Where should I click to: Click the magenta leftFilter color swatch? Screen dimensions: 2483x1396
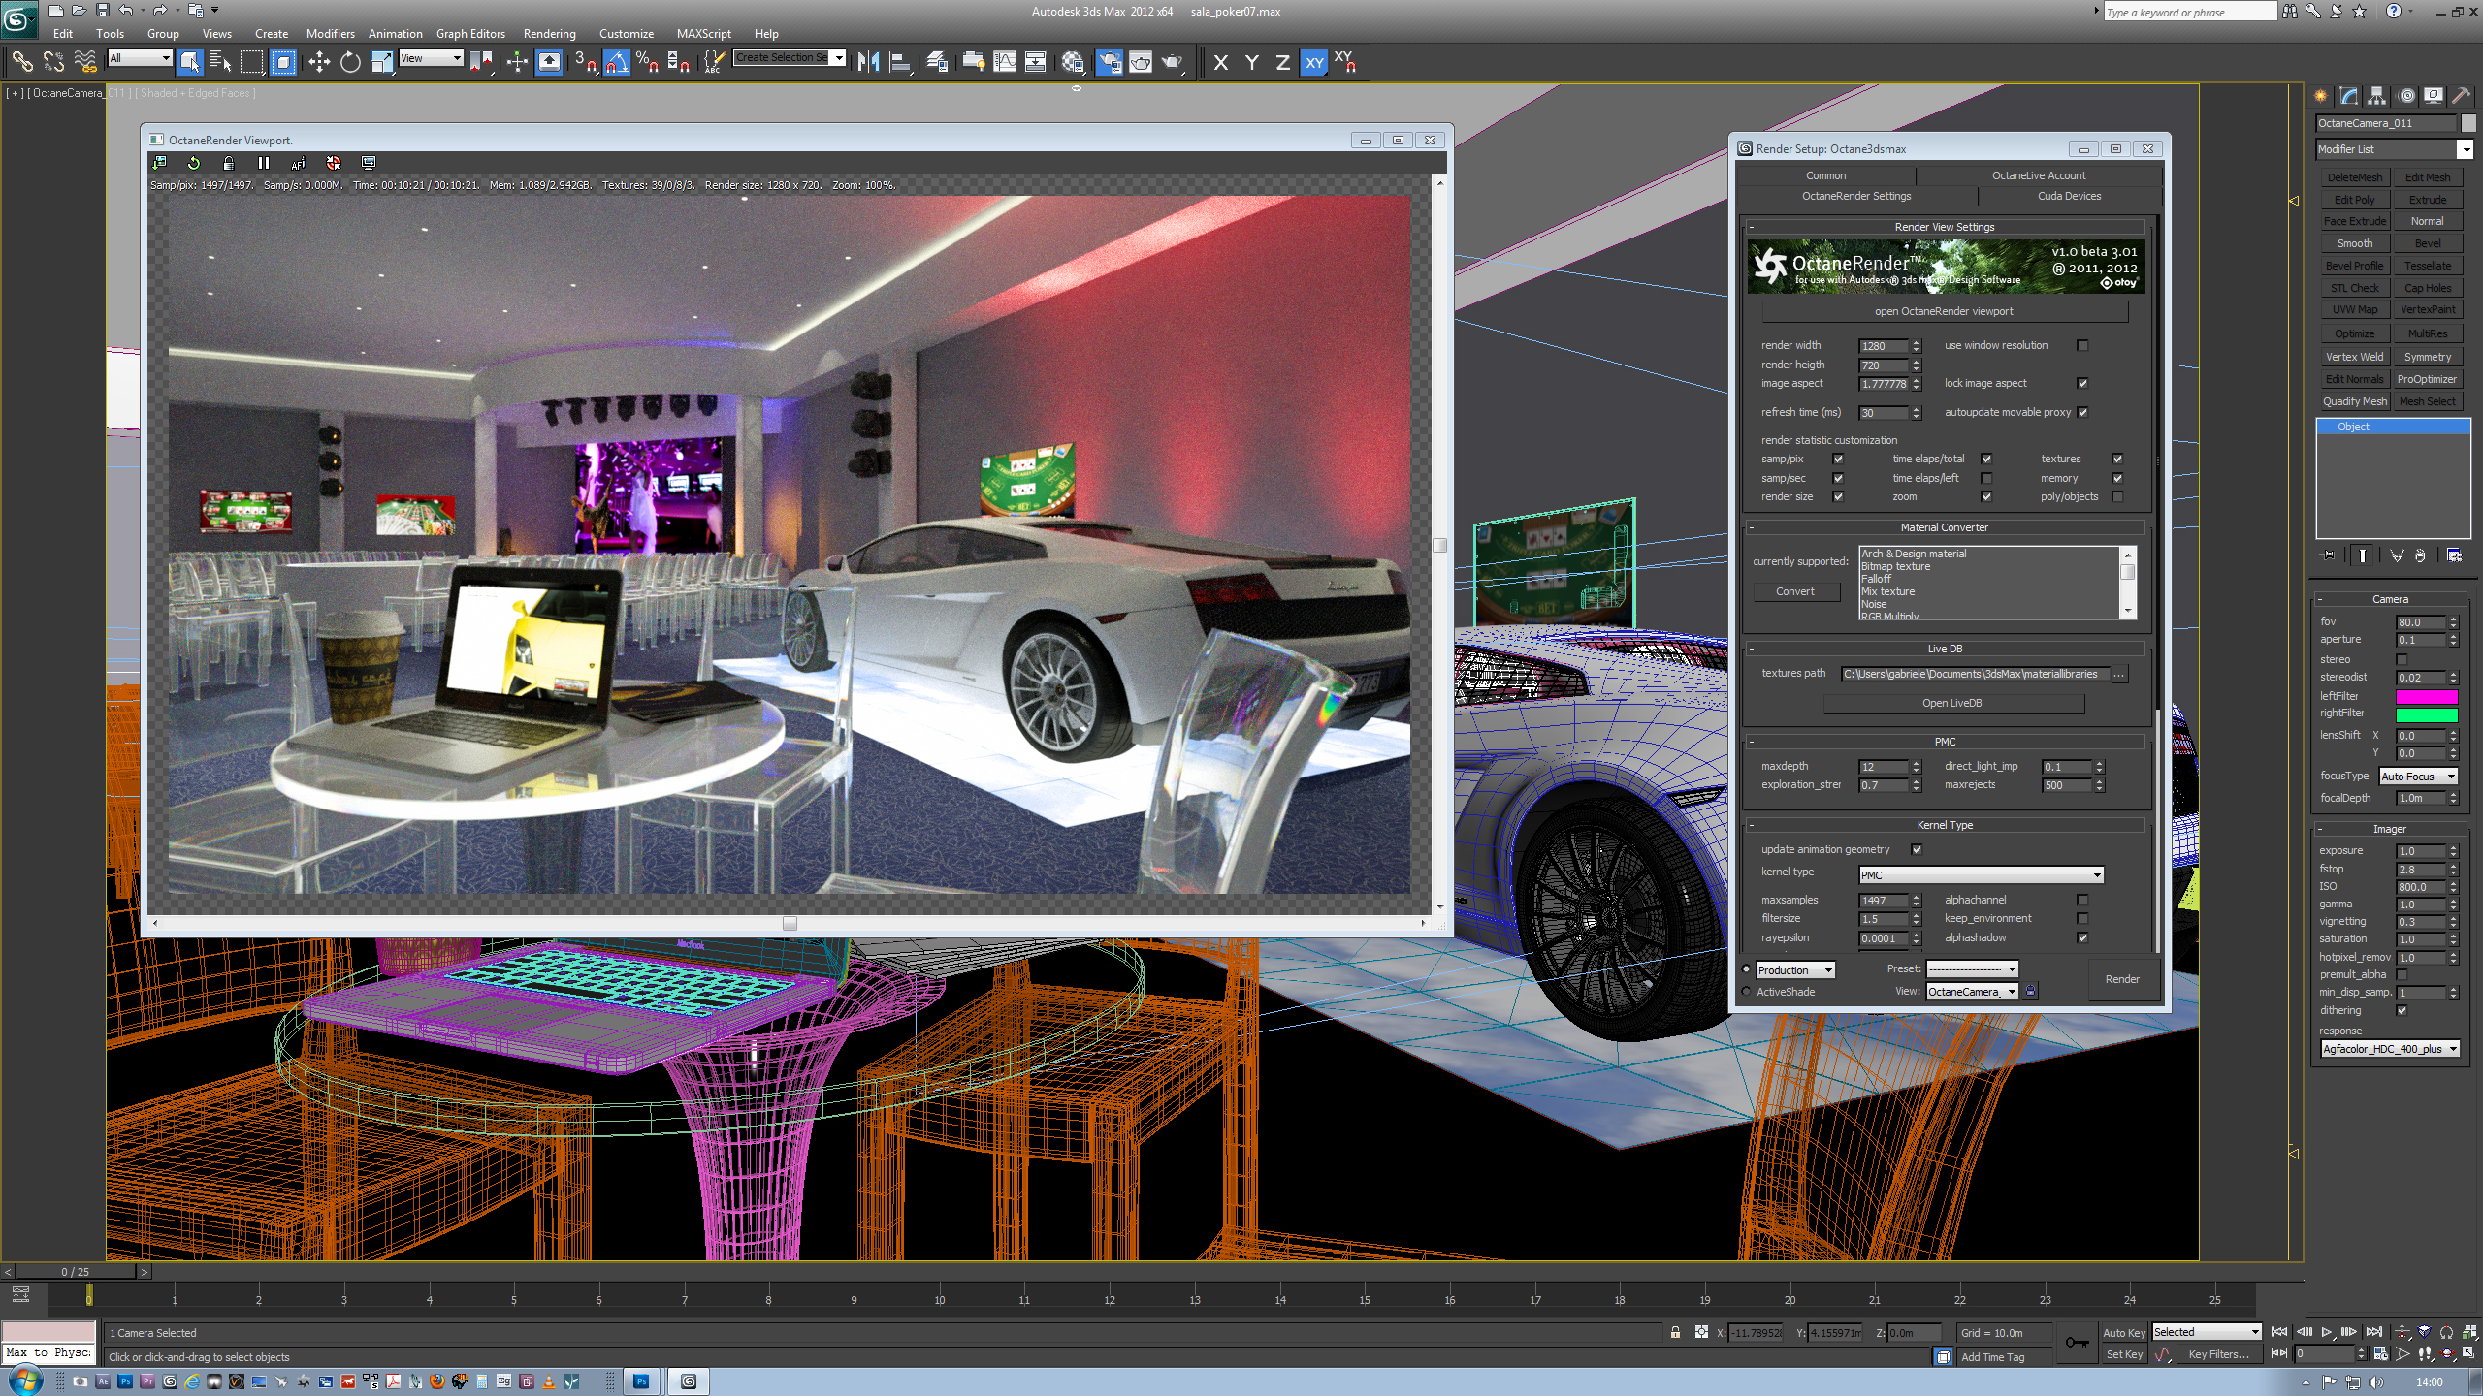(x=2426, y=696)
